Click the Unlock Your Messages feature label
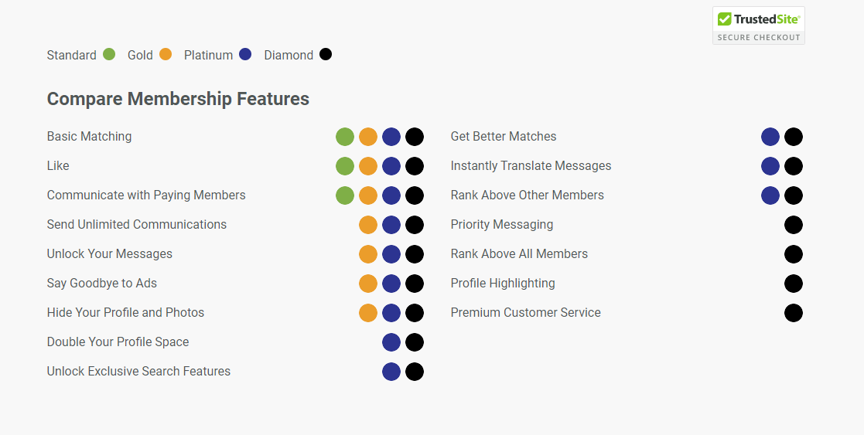Image resolution: width=864 pixels, height=435 pixels. point(110,254)
